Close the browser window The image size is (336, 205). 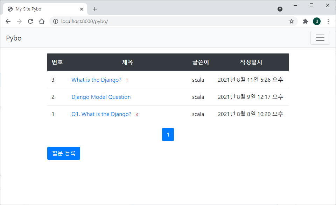tap(328, 5)
